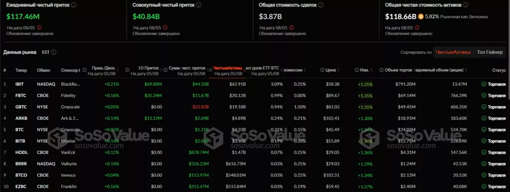Click the 13.47M daily volume value
Image resolution: width=510 pixels, height=192 pixels.
[460, 84]
